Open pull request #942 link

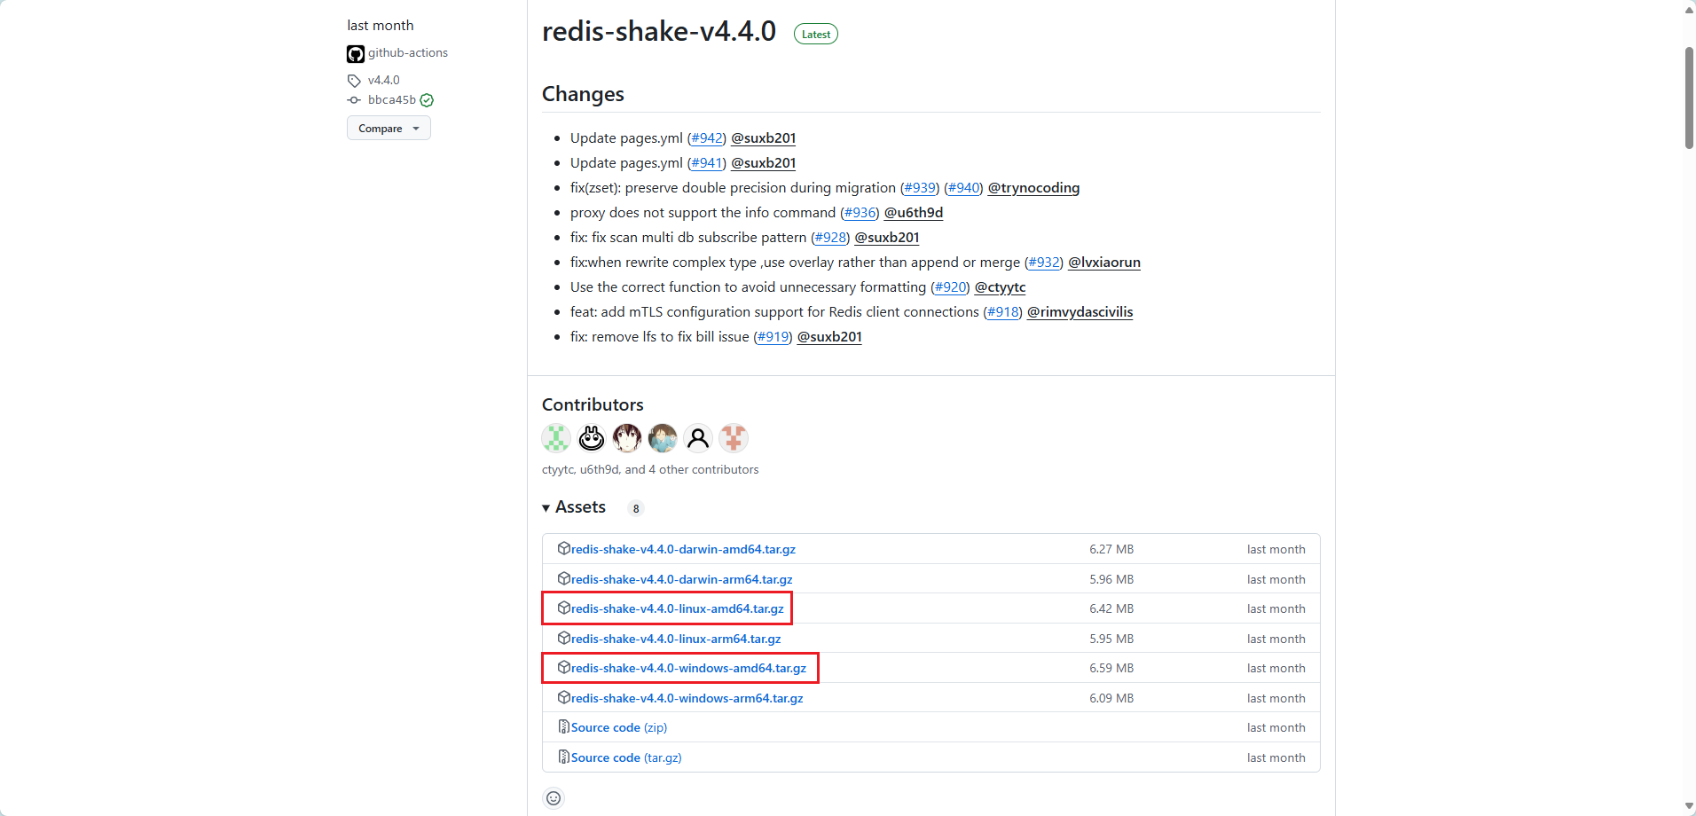[707, 138]
